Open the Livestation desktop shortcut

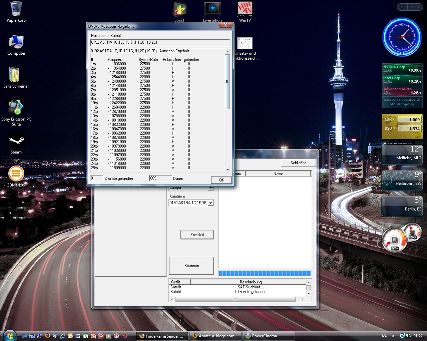(212, 9)
